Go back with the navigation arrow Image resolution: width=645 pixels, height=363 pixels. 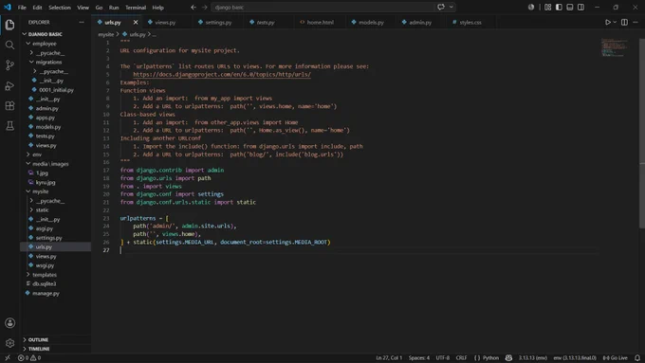coord(193,7)
